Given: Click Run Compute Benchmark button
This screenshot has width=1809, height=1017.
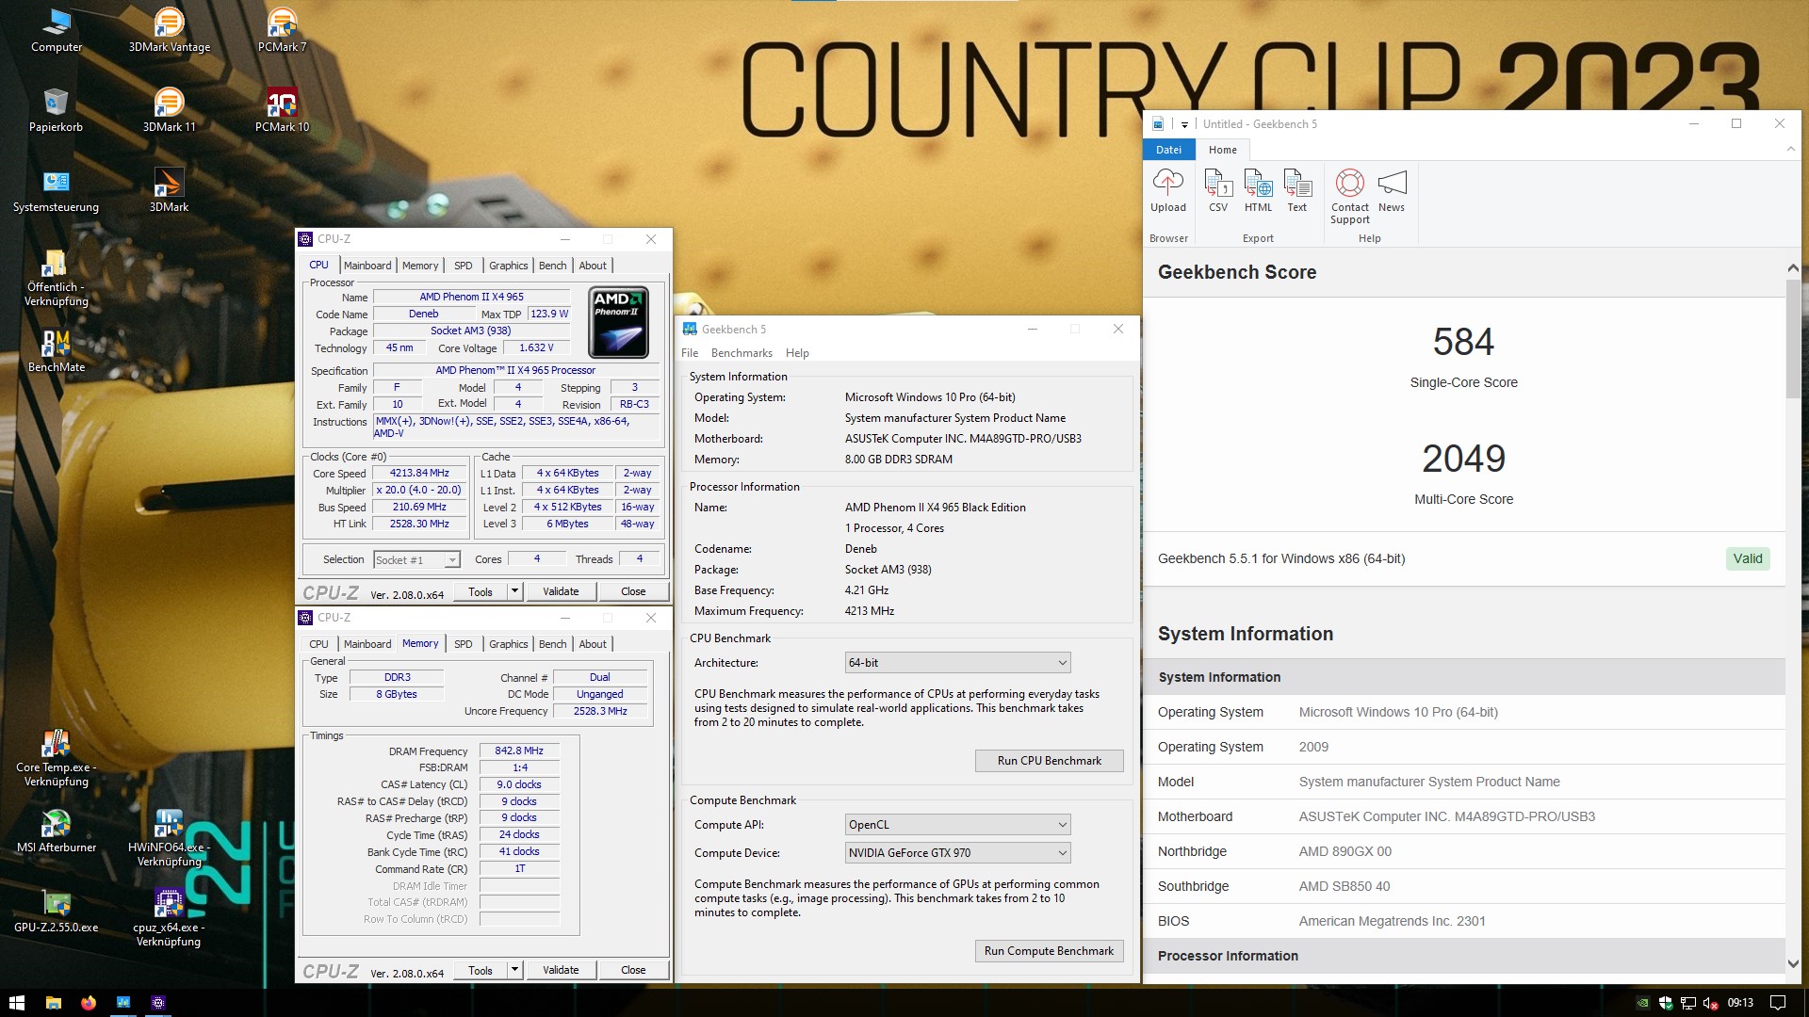Looking at the screenshot, I should click(1049, 951).
